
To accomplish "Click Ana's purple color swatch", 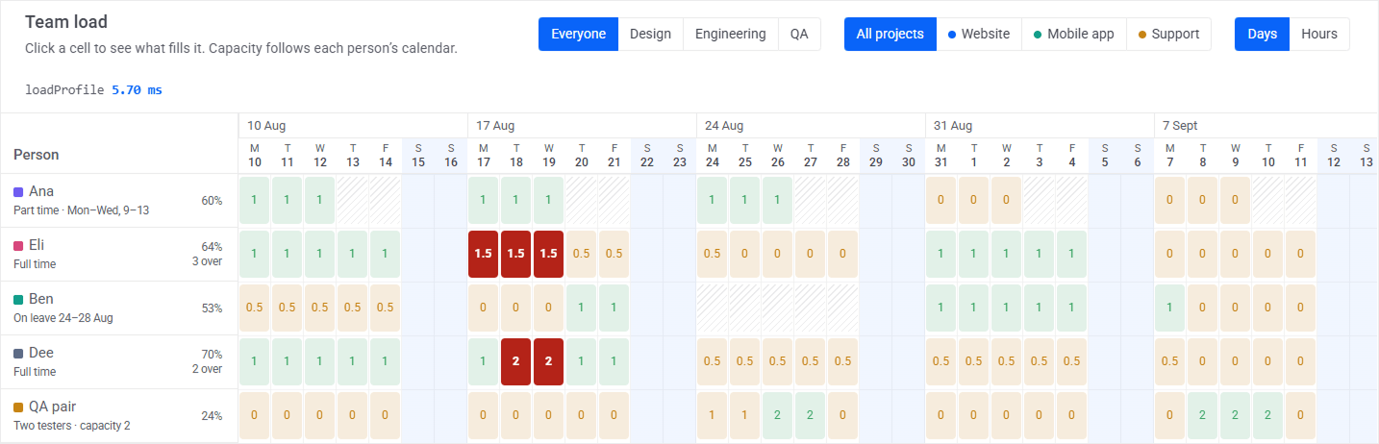I will click(x=18, y=191).
